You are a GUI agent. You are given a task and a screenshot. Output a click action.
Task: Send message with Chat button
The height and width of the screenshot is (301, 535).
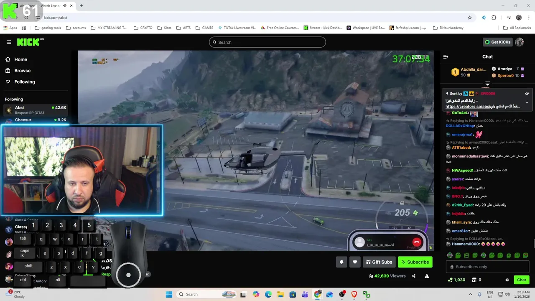click(x=521, y=280)
